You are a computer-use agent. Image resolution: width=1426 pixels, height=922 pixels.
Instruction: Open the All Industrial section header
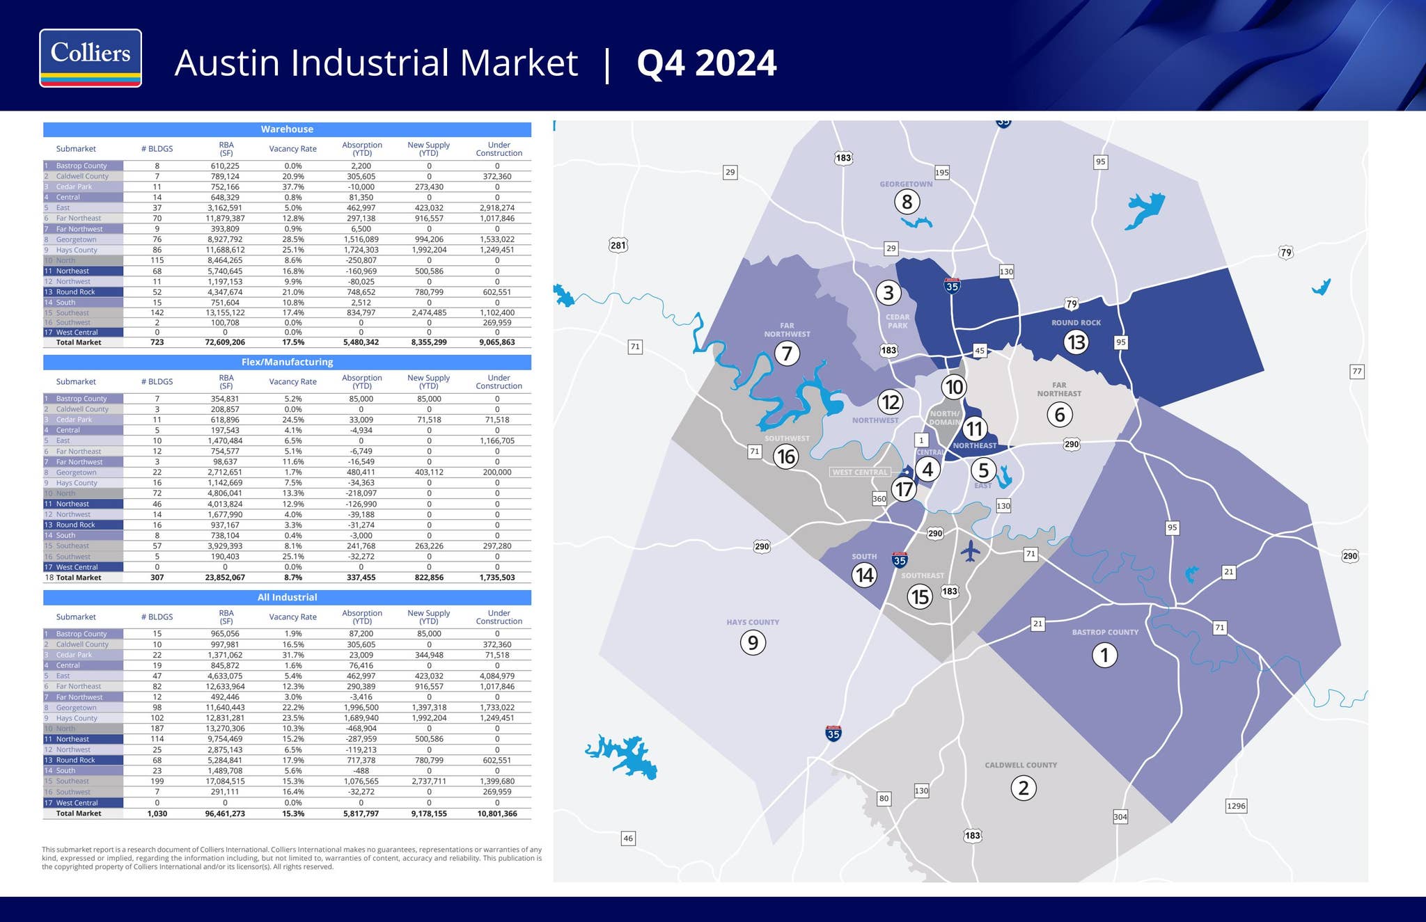[287, 597]
